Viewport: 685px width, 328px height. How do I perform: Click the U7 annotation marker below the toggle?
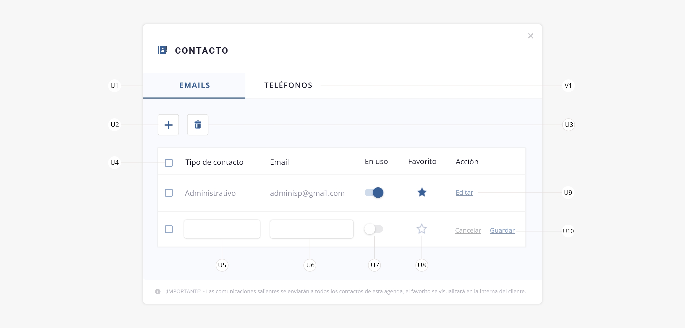tap(374, 265)
